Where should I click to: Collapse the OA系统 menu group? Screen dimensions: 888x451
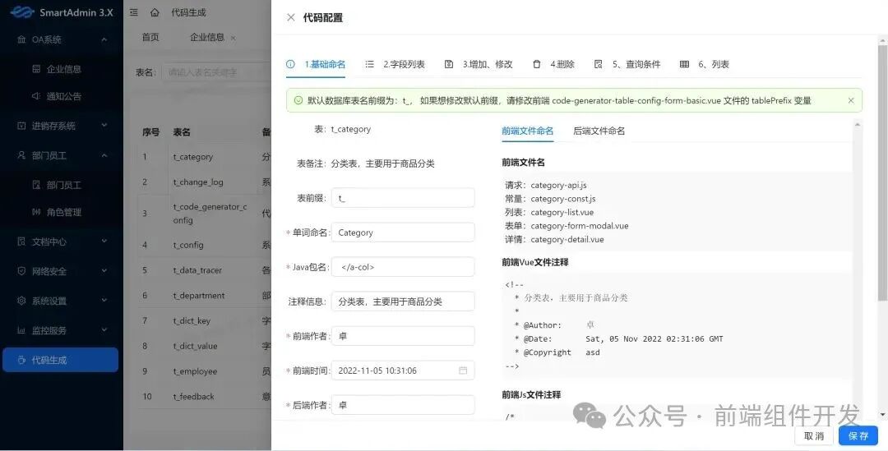104,39
